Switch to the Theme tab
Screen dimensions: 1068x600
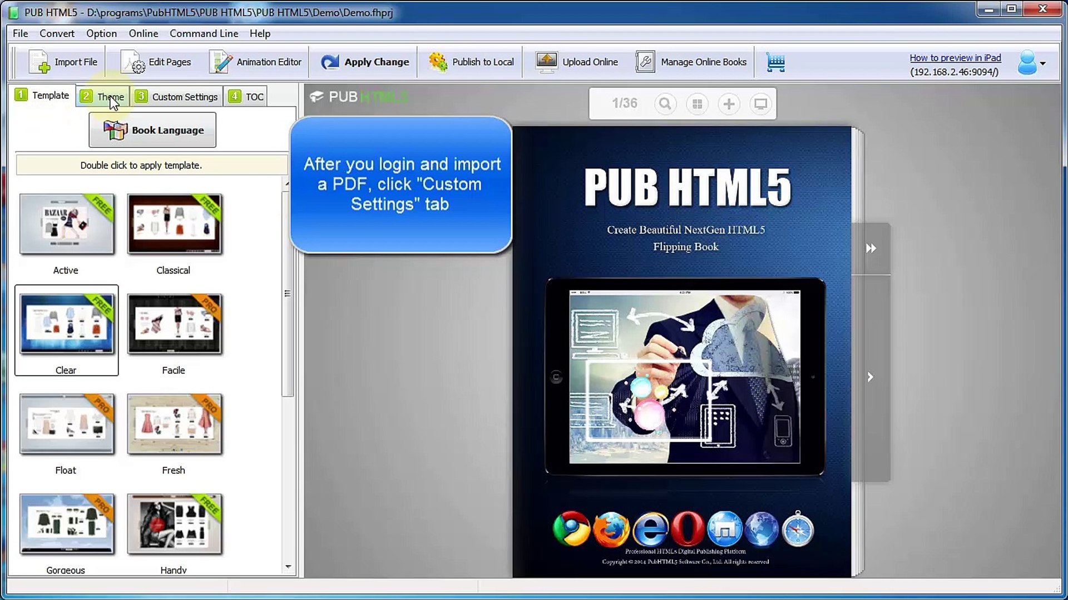(x=103, y=97)
